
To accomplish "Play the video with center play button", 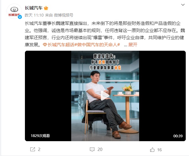I will [x=105, y=96].
